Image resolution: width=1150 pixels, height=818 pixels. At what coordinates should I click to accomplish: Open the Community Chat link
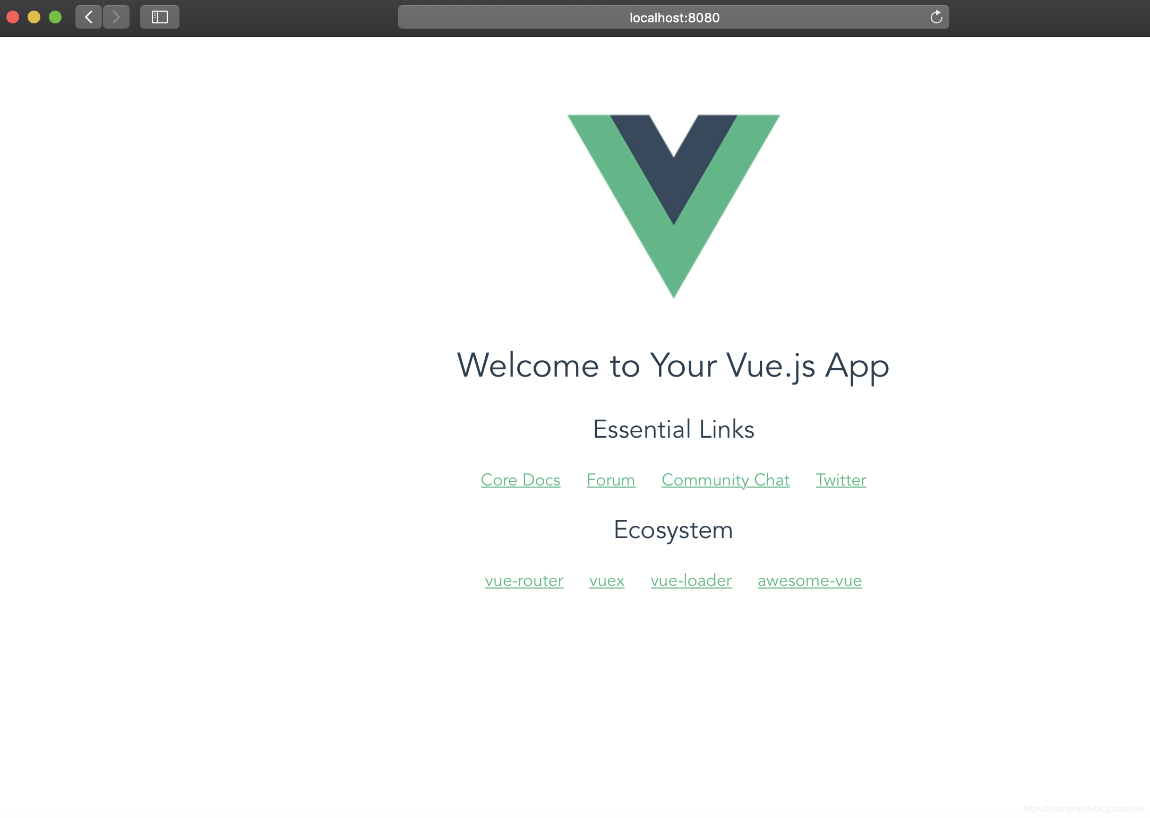(726, 480)
